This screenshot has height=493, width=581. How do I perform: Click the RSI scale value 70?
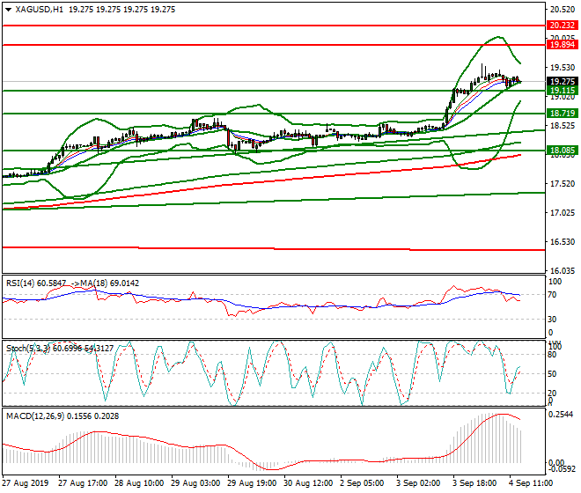point(553,295)
